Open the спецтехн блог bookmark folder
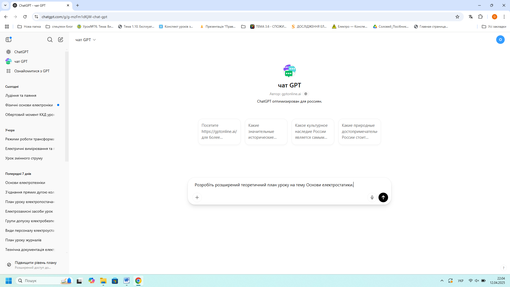Viewport: 510px width, 287px height. pos(59,27)
